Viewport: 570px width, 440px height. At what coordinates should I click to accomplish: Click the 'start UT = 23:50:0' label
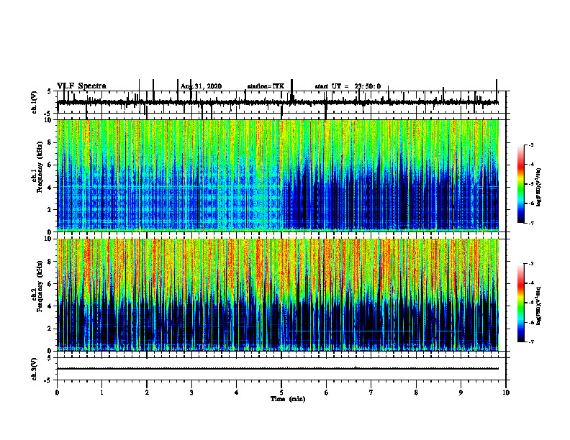348,86
